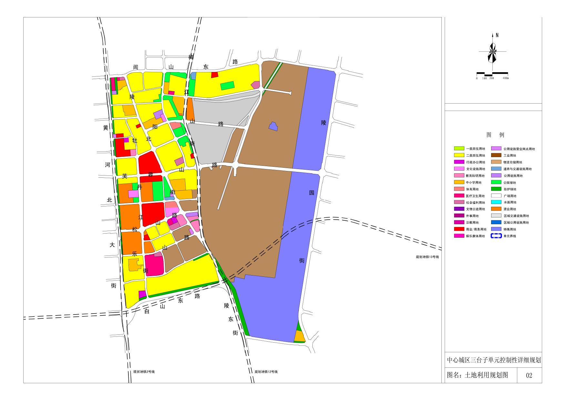Click the 区域交通设施用地 gray legend swatch

coord(496,216)
